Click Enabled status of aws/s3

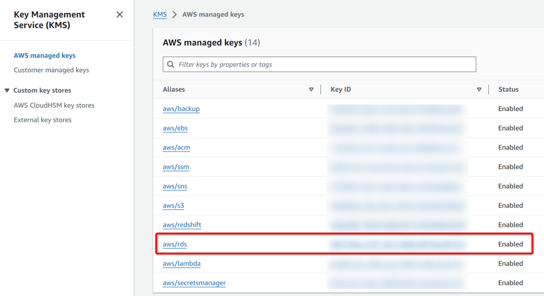point(510,205)
